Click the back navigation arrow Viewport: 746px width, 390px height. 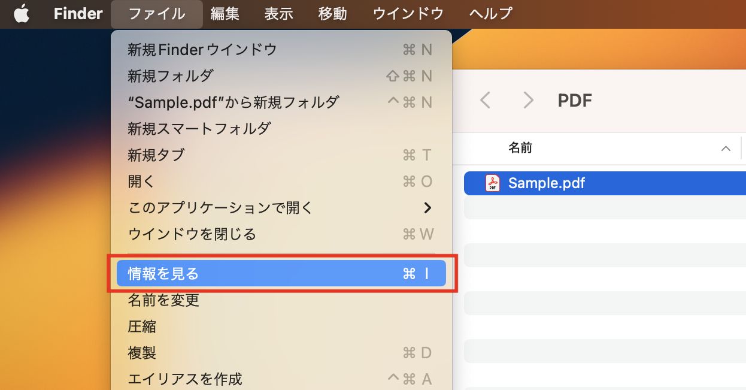click(x=485, y=100)
